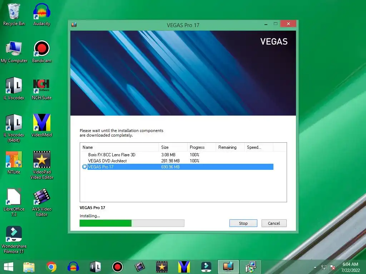Click the spinning status icon beside VEGAS Pro 17
This screenshot has height=274, width=366.
(84, 167)
